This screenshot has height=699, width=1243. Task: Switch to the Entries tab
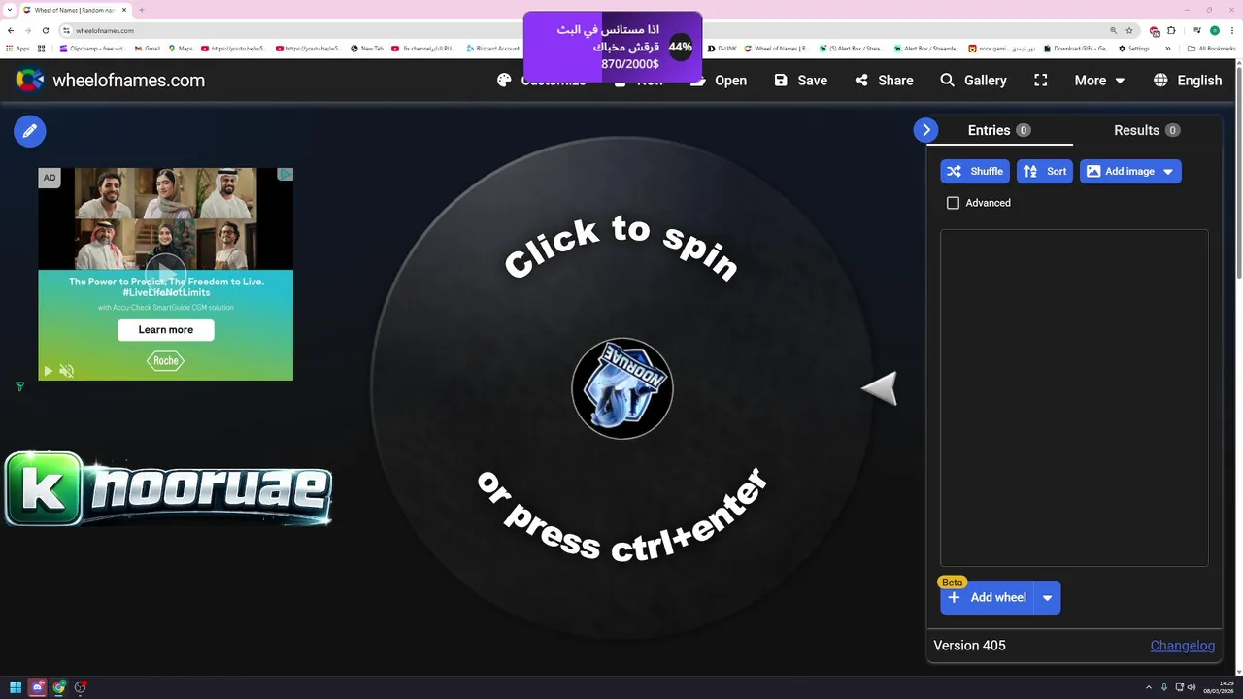tap(999, 130)
